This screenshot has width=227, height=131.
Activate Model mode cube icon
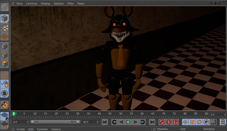click(5, 18)
